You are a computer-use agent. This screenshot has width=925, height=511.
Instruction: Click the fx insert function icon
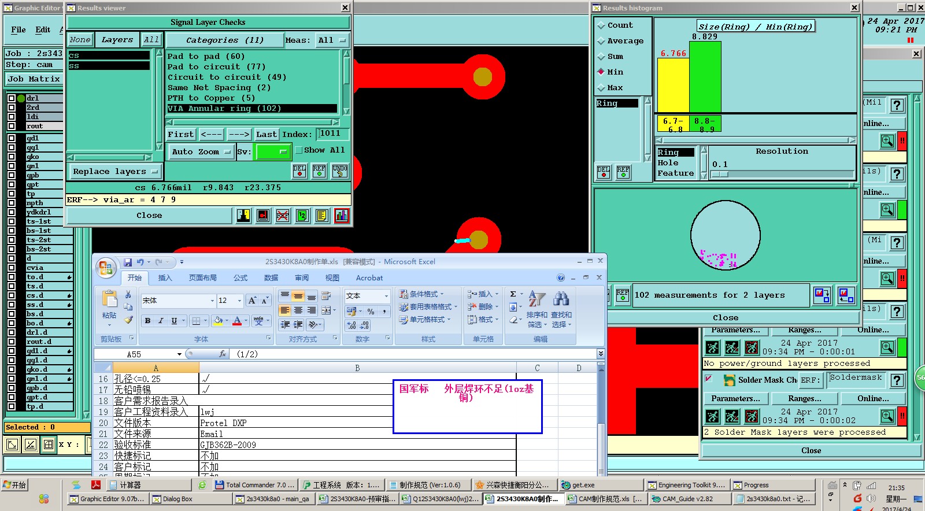pyautogui.click(x=223, y=354)
